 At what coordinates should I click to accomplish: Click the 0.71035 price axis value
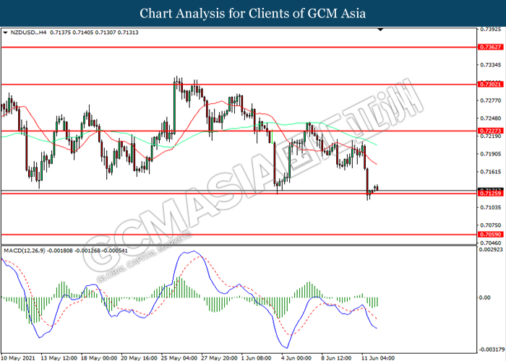[491, 207]
